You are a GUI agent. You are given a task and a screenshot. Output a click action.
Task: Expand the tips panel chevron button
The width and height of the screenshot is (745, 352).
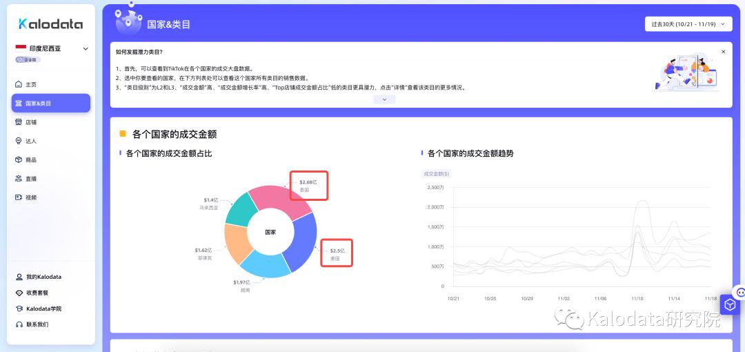(x=384, y=99)
